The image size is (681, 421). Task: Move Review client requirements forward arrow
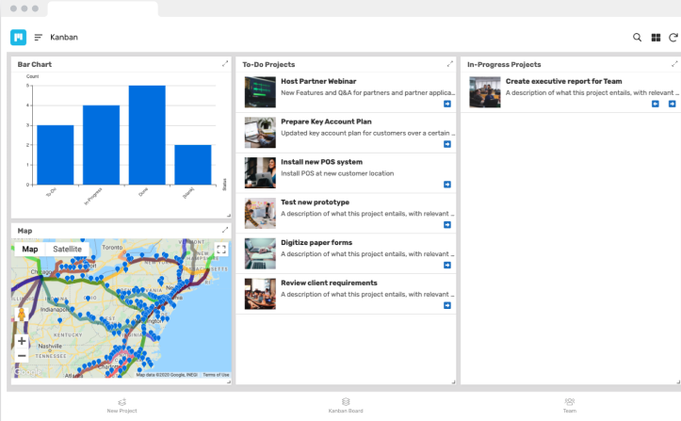[446, 305]
